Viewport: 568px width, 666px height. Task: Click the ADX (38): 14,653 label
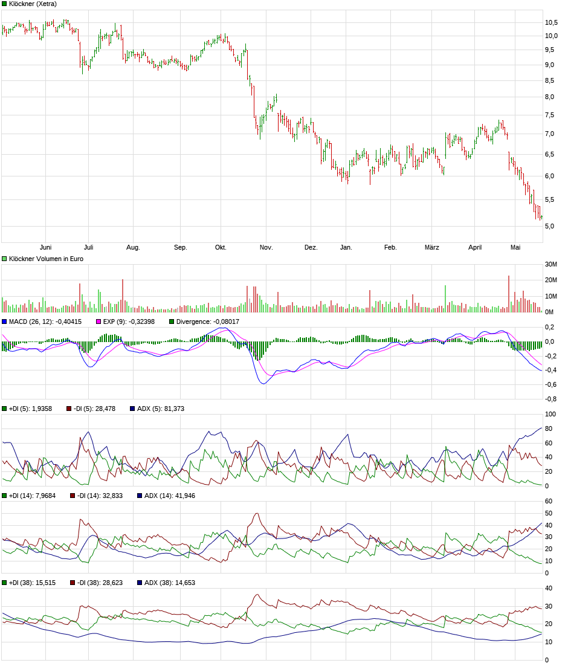(x=170, y=583)
